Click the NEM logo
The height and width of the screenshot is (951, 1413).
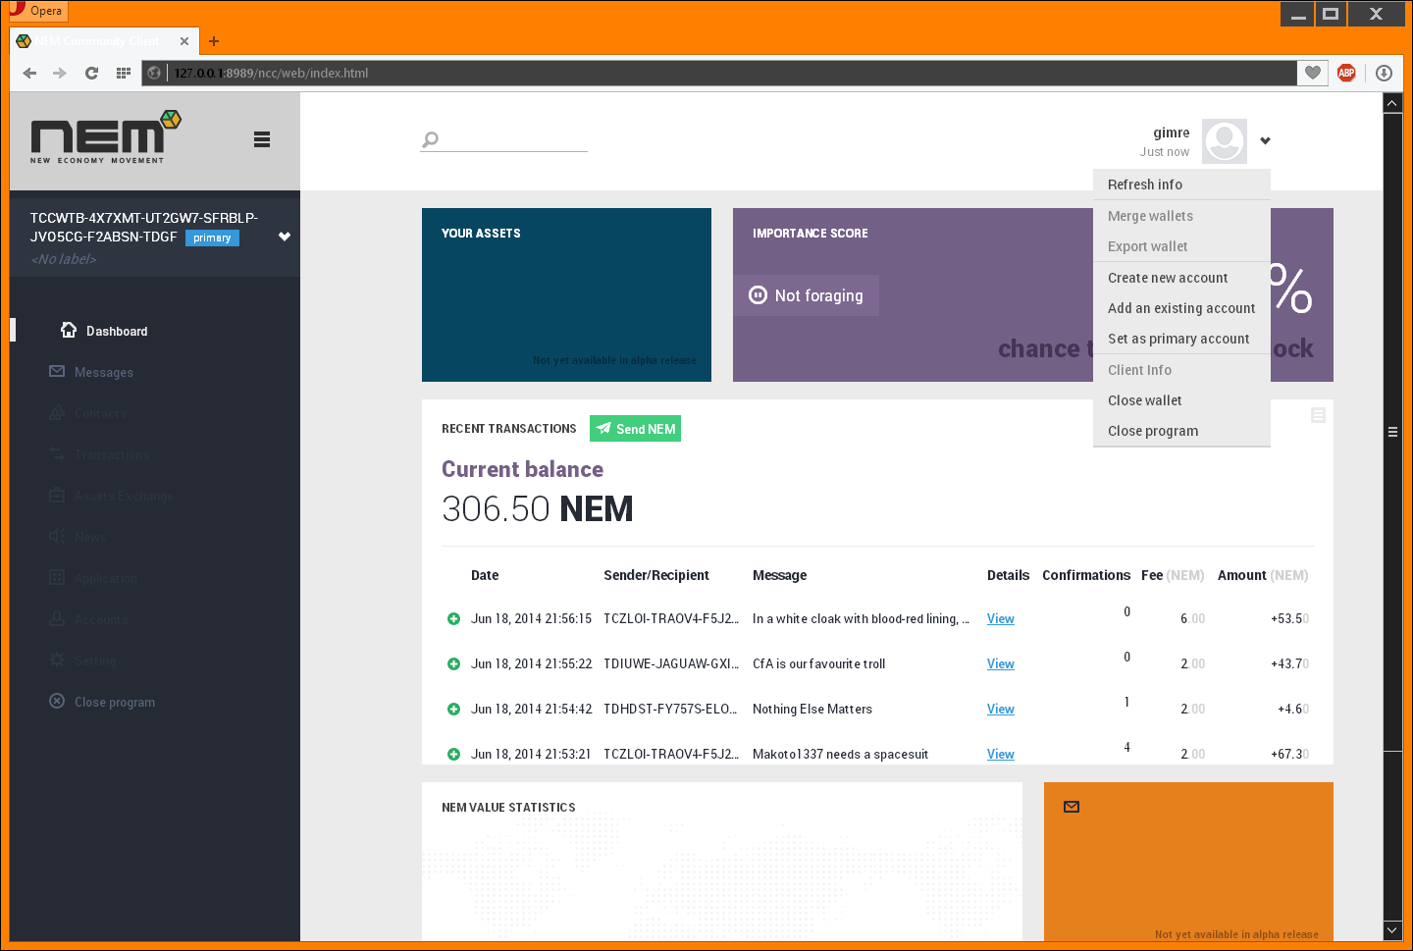point(106,136)
